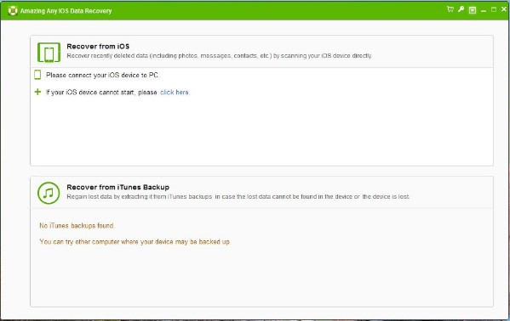This screenshot has height=321, width=510.
Task: Click the small phone outline icon
Action: 37,75
